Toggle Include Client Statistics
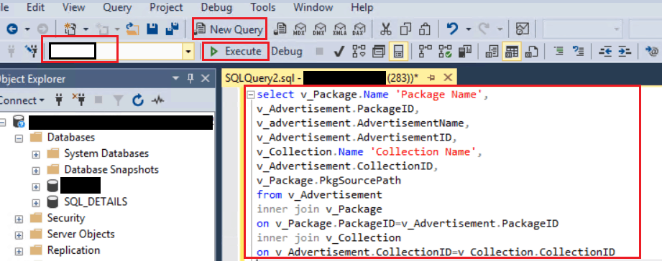 point(465,52)
